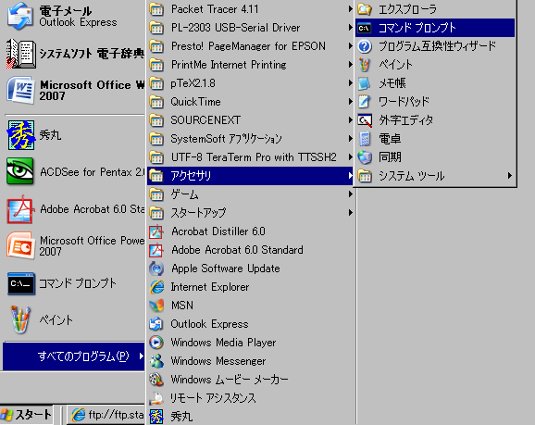Select コマンド プロンプト in accessories menu
535x425 pixels.
pos(435,28)
